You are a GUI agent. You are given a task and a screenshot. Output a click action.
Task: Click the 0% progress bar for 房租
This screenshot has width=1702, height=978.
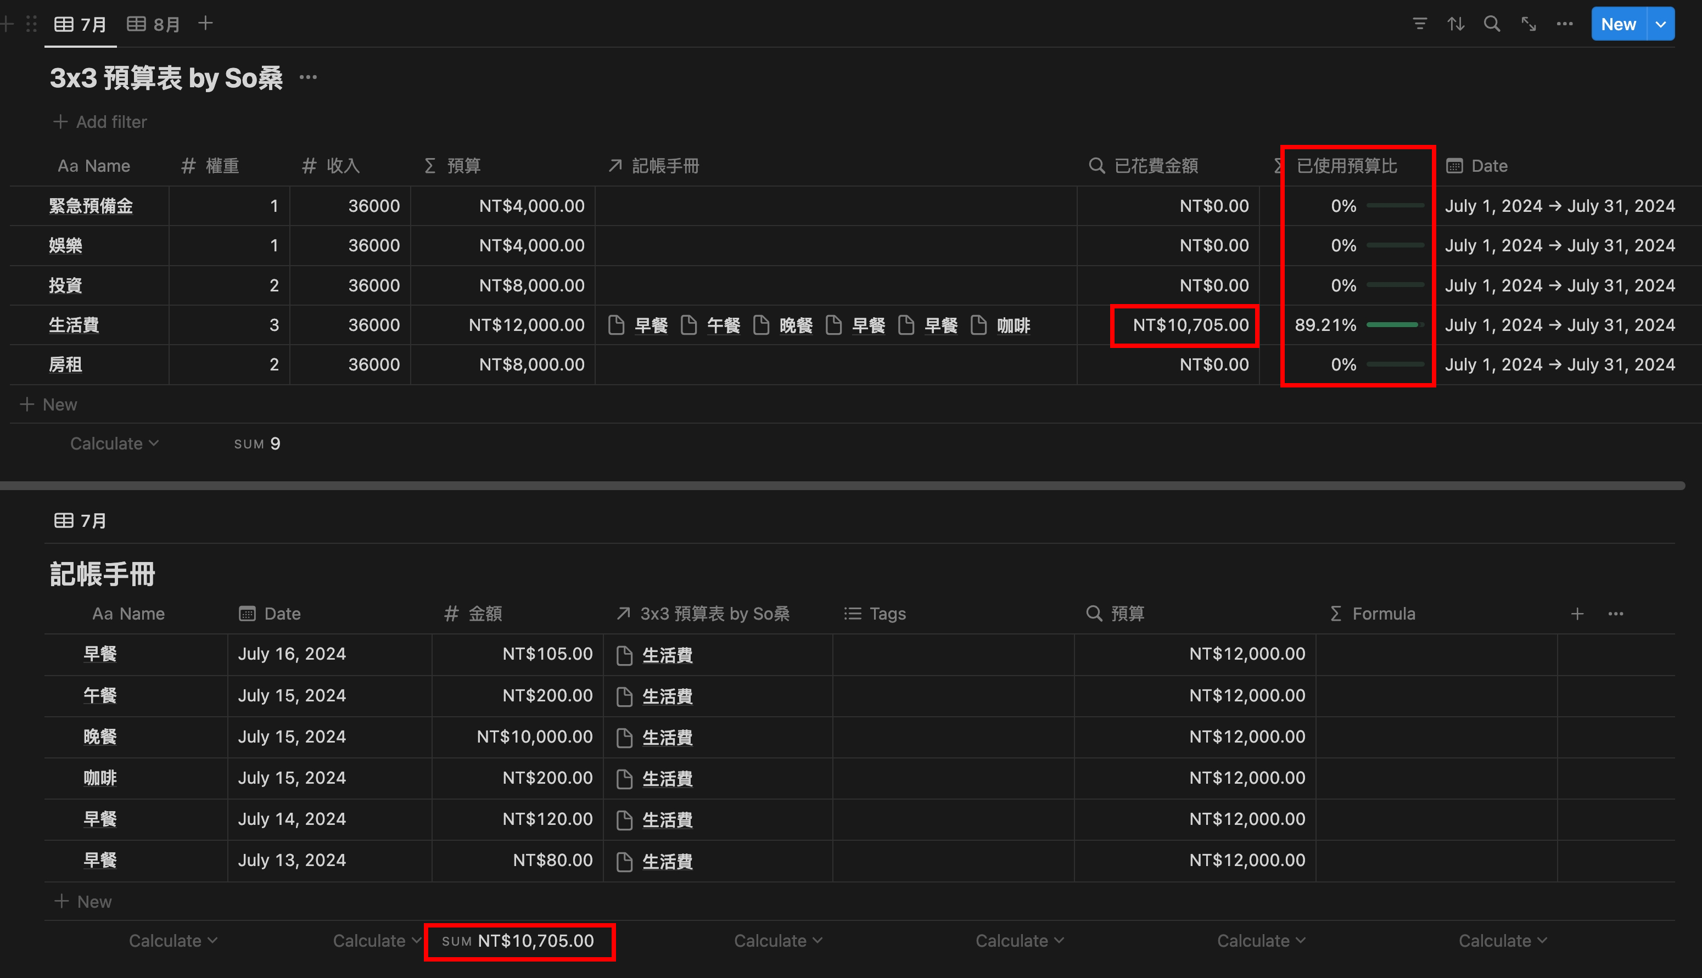pos(1395,365)
